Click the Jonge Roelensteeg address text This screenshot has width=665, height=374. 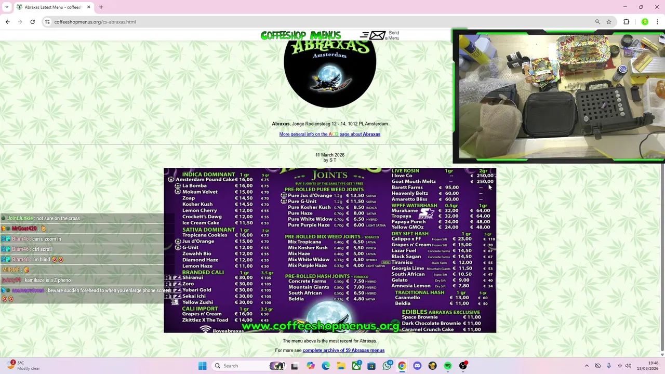point(340,124)
